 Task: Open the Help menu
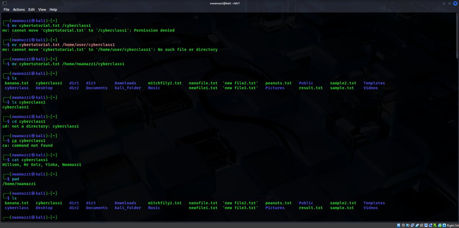coord(53,9)
